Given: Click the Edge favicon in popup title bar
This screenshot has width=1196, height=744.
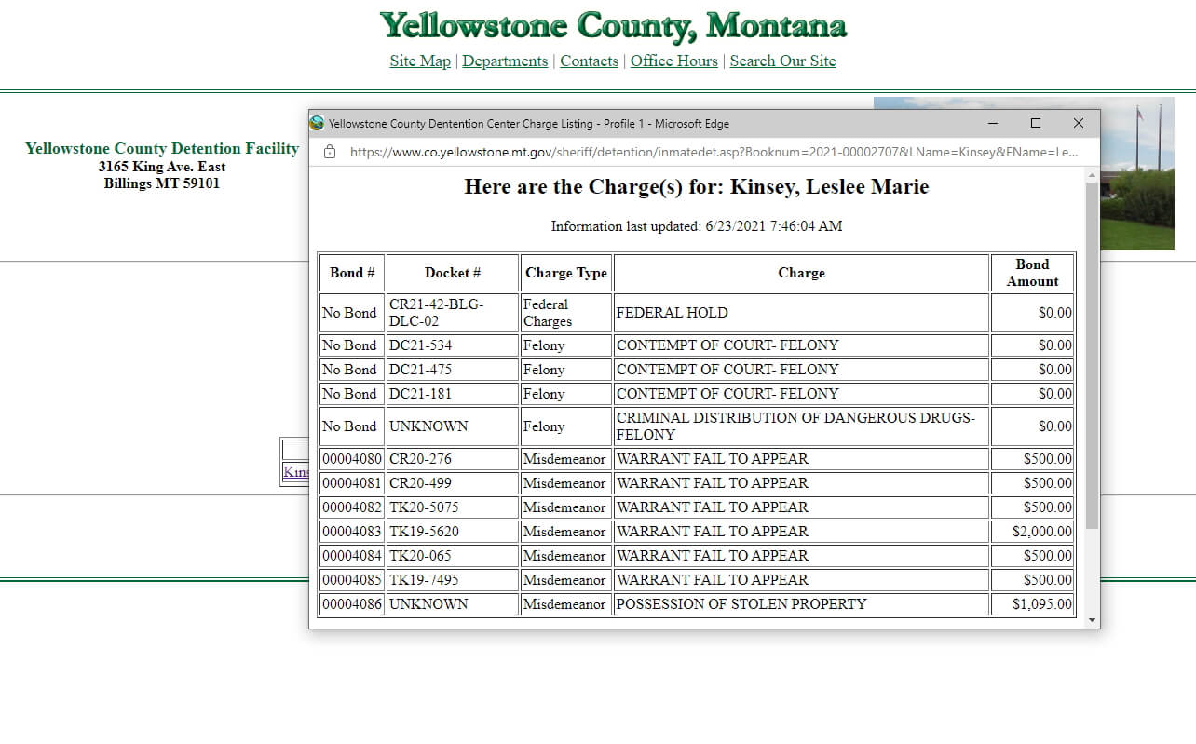Looking at the screenshot, I should (x=317, y=123).
